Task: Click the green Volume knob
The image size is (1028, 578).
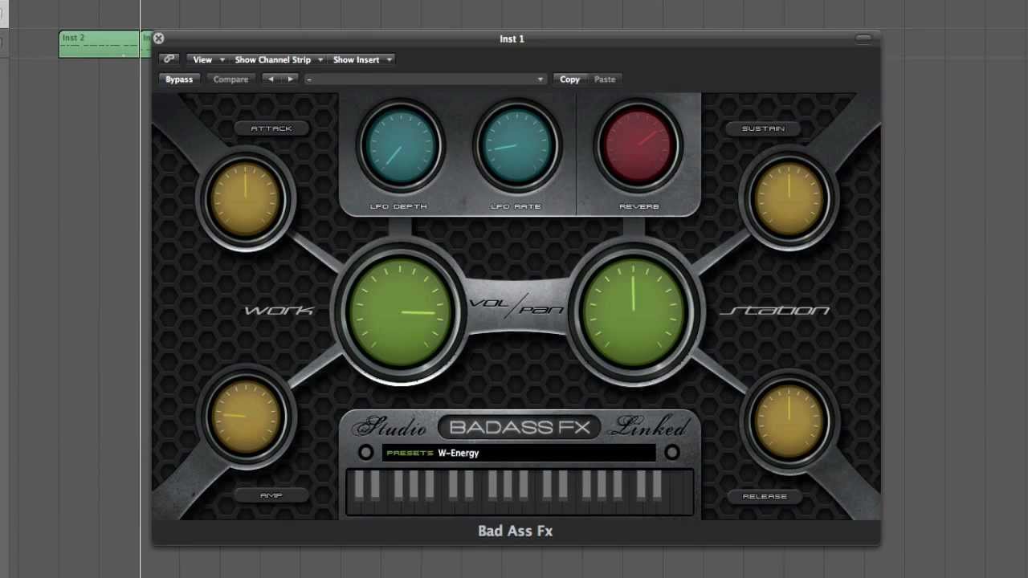Action: pos(400,311)
